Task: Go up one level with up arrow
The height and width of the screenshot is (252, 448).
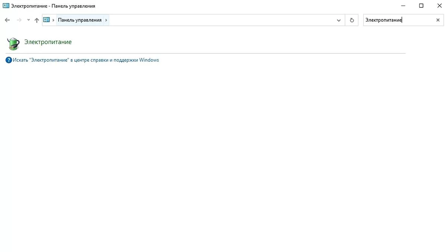Action: point(37,20)
